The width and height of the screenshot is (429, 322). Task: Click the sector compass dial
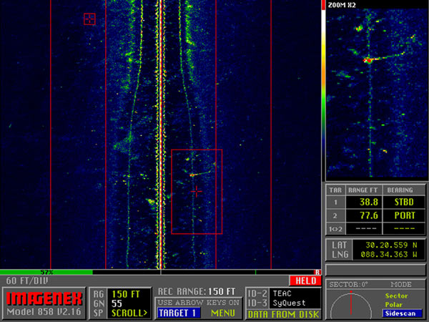[351, 304]
